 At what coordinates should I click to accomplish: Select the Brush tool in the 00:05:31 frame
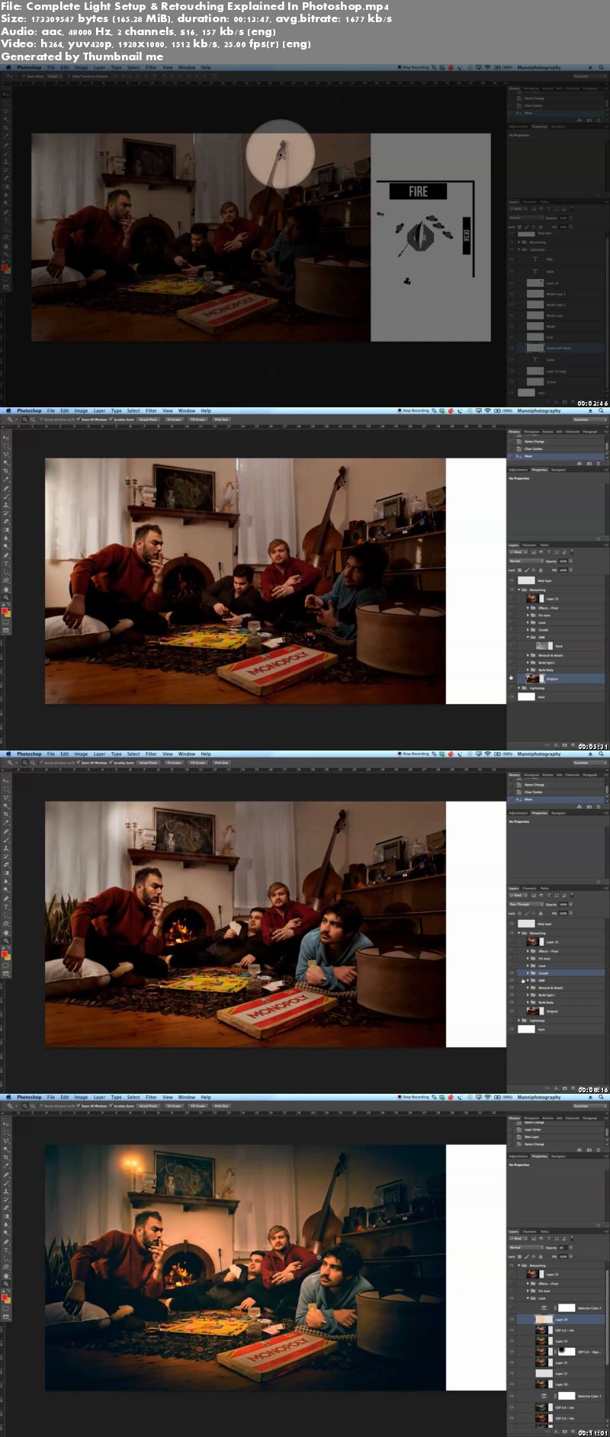coord(6,497)
